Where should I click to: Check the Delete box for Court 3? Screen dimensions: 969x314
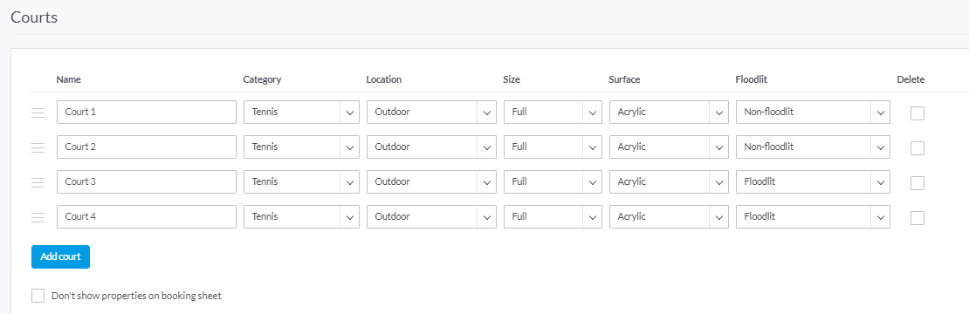click(x=917, y=183)
